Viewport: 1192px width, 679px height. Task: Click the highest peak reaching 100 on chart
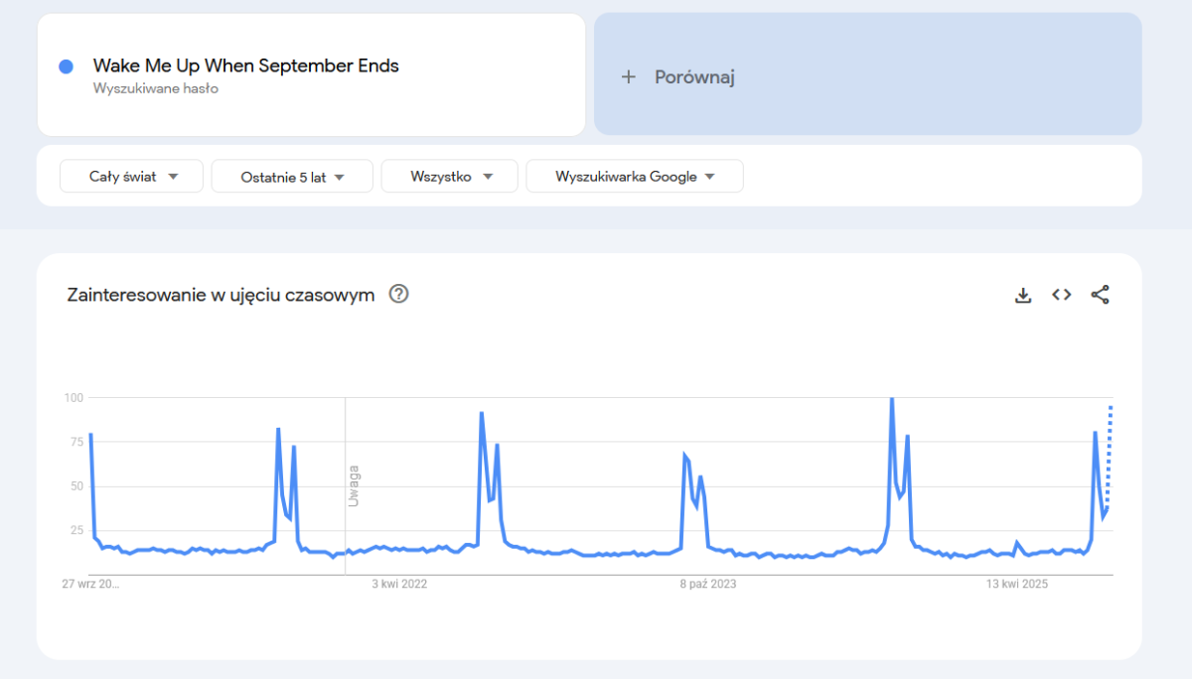[892, 400]
